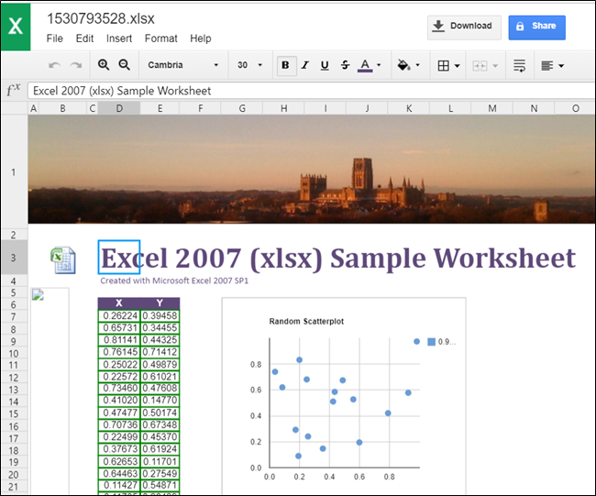
Task: Open the Format menu
Action: 160,39
